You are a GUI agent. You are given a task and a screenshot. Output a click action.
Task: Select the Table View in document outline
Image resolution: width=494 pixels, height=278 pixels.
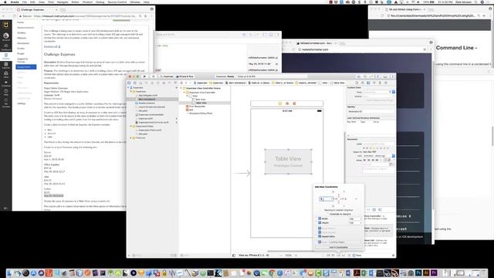pos(201,103)
